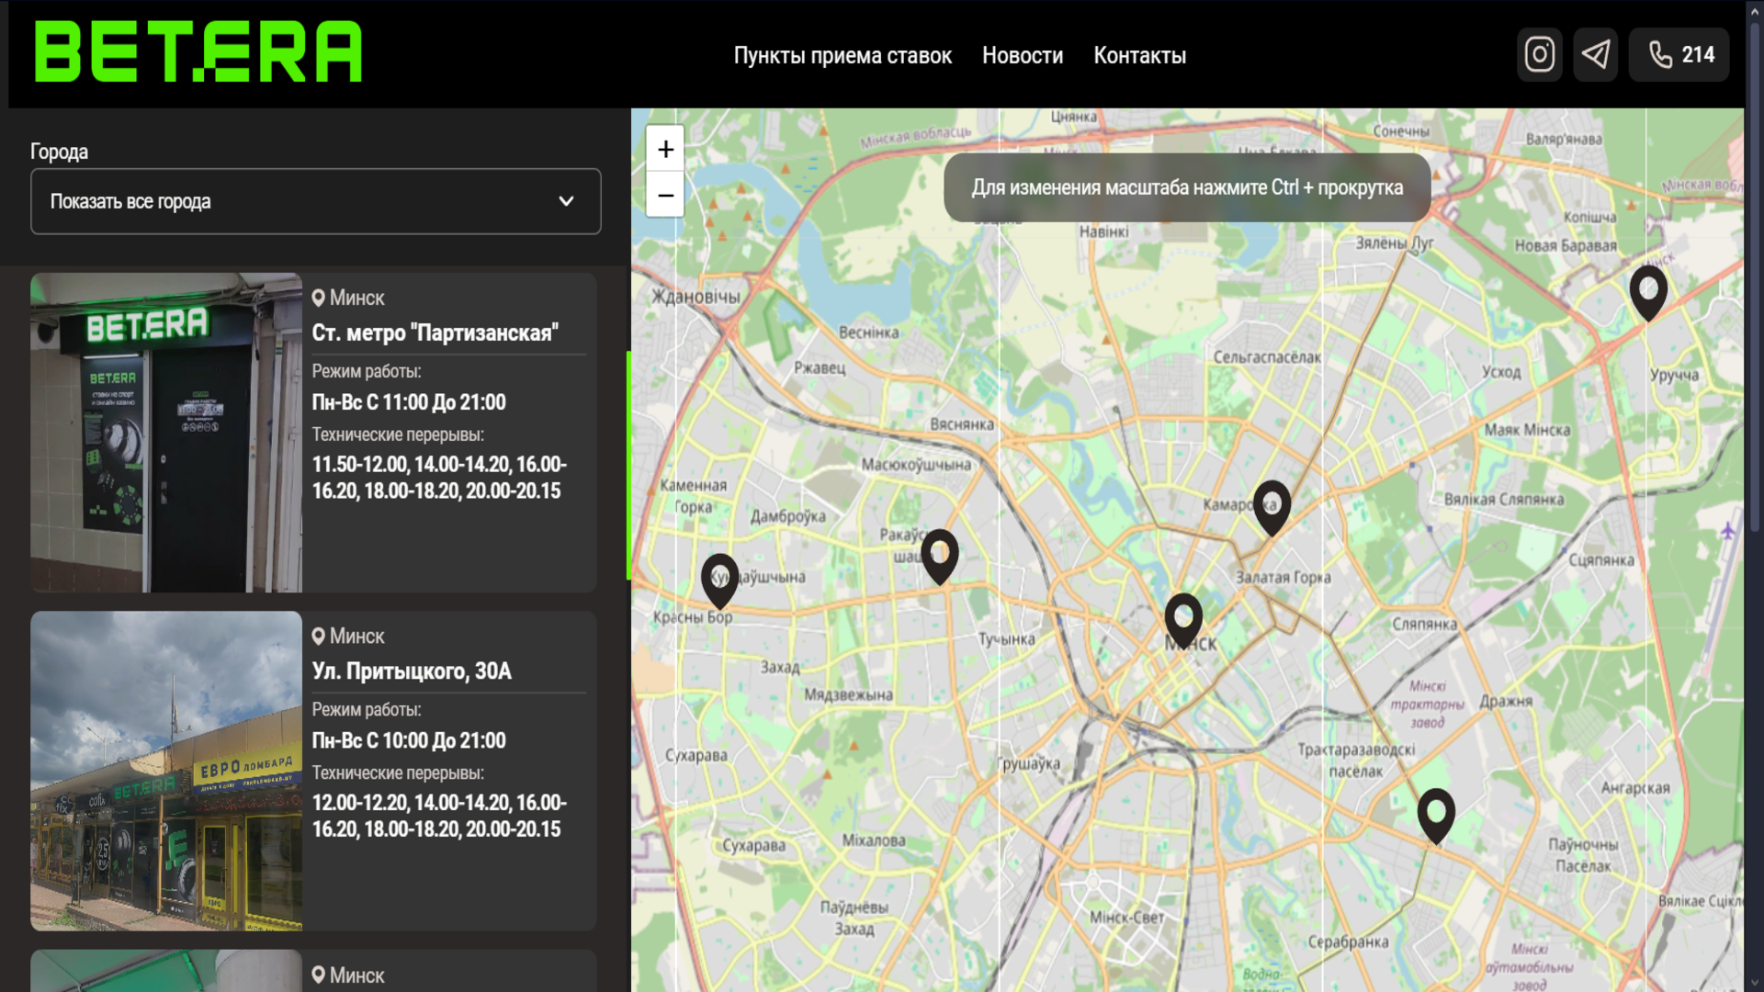This screenshot has width=1764, height=992.
Task: Select the map marker at Кунцаўшчына
Action: (719, 581)
